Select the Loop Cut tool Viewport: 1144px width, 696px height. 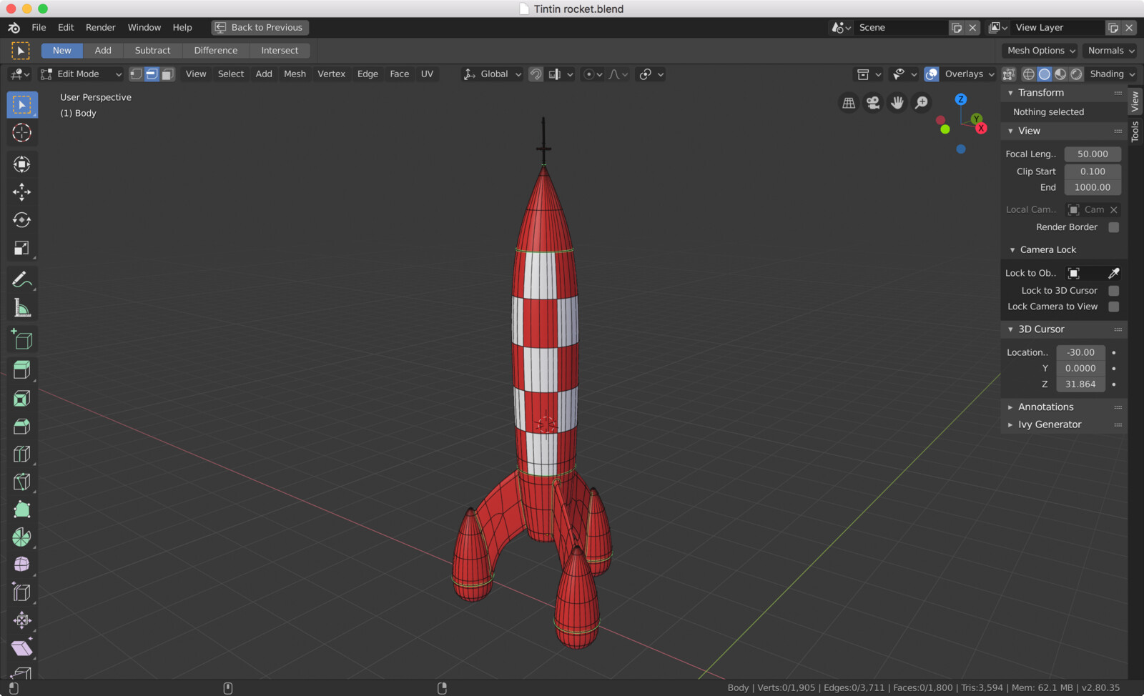click(22, 454)
